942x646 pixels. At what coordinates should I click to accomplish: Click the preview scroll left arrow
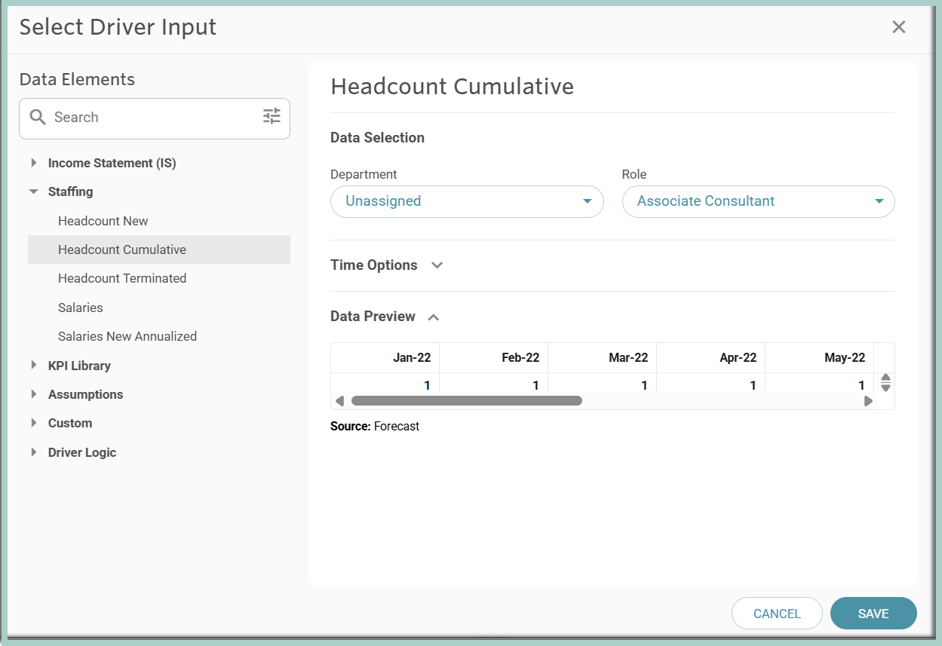coord(339,401)
